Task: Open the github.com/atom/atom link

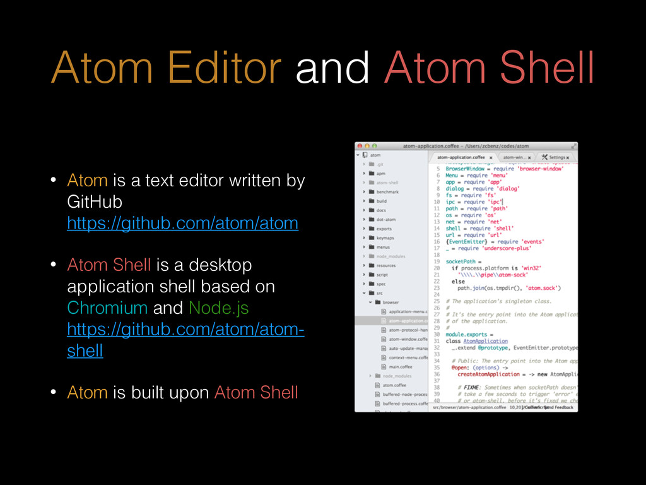Action: 182,223
